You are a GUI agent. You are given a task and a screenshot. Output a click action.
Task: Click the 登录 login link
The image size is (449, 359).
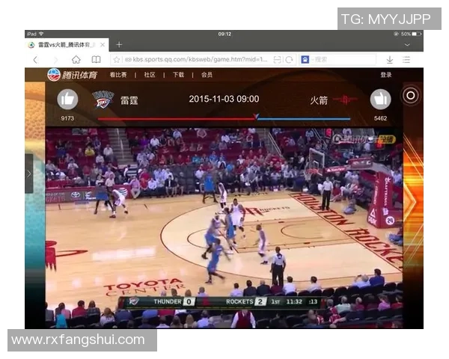click(385, 75)
